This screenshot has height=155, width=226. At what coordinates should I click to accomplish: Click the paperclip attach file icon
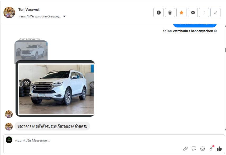(185, 149)
